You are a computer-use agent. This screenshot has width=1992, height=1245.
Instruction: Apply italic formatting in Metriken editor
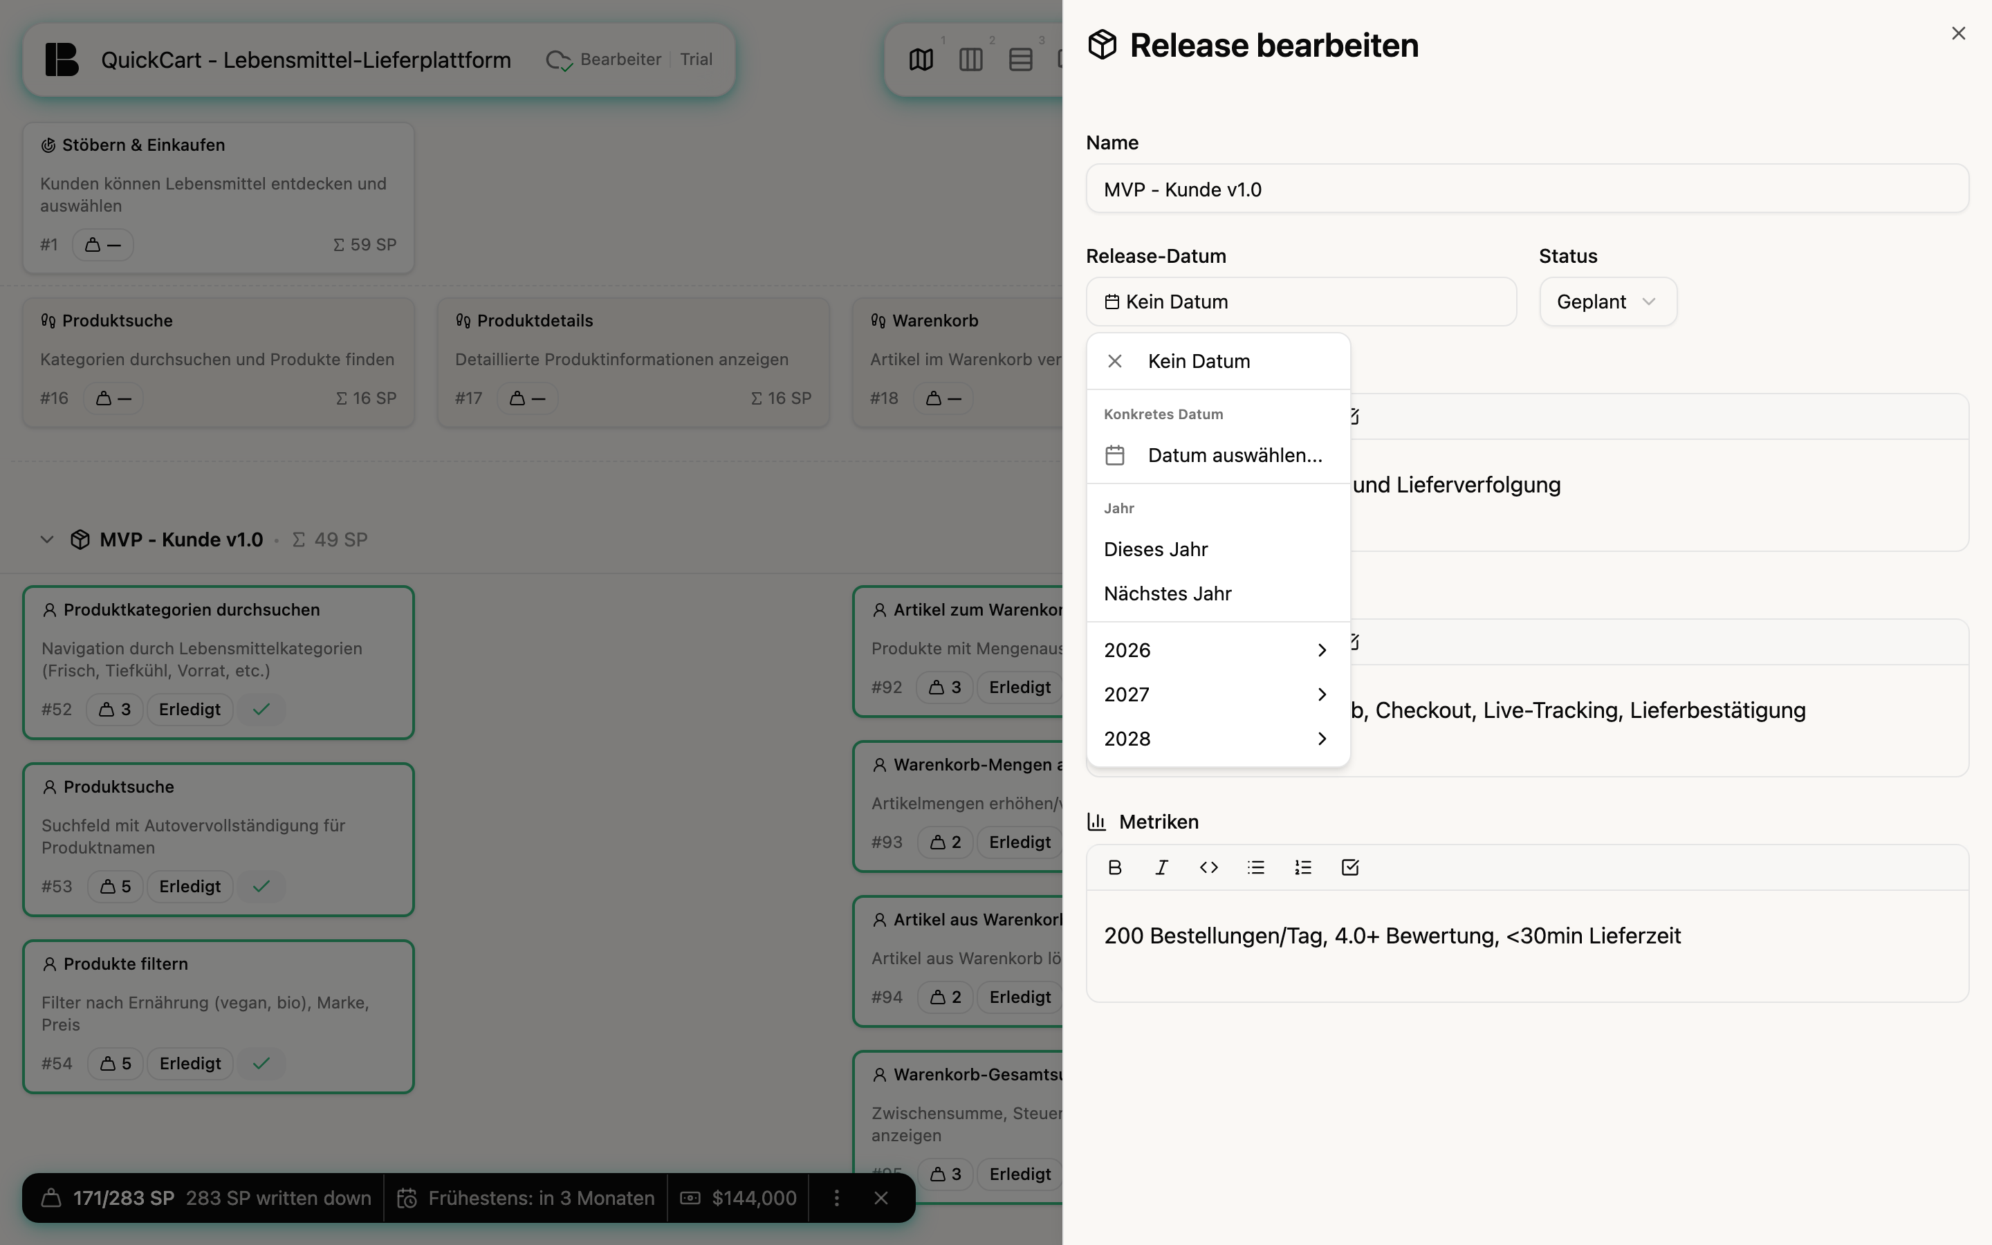click(x=1161, y=867)
